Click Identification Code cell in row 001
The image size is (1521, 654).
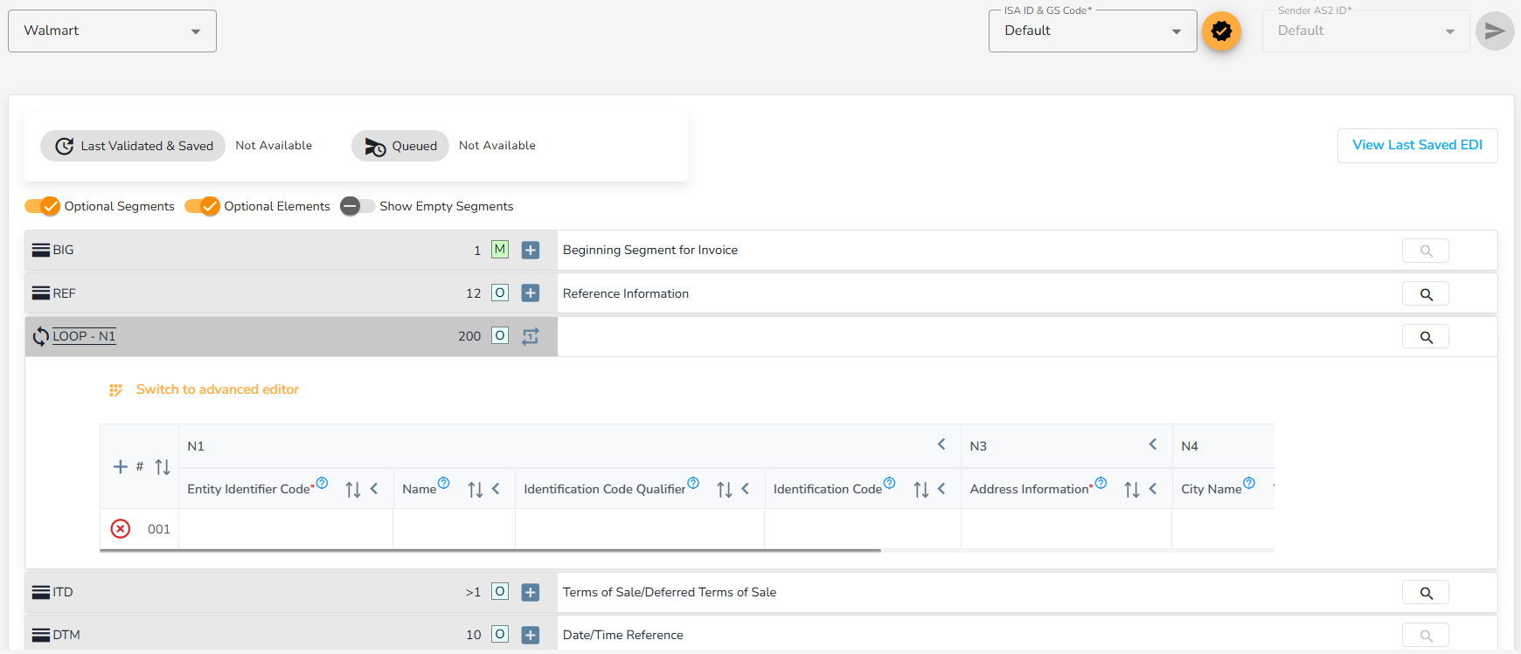(863, 529)
